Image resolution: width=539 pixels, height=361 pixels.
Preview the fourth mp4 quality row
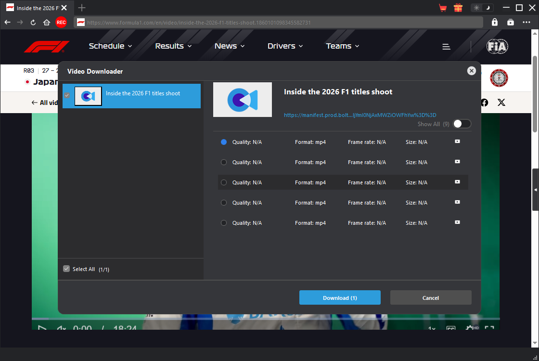[x=457, y=202]
